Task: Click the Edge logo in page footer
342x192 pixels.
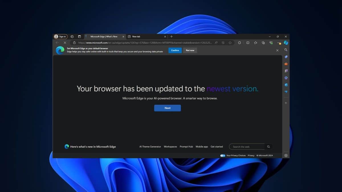Action: [67, 146]
